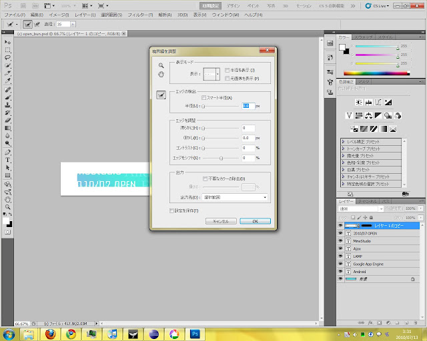Select the Gradient tool
This screenshot has width=427, height=341.
point(7,128)
